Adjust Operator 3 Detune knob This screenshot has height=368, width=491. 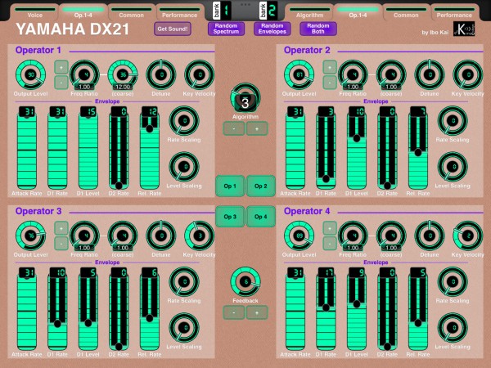pos(161,236)
